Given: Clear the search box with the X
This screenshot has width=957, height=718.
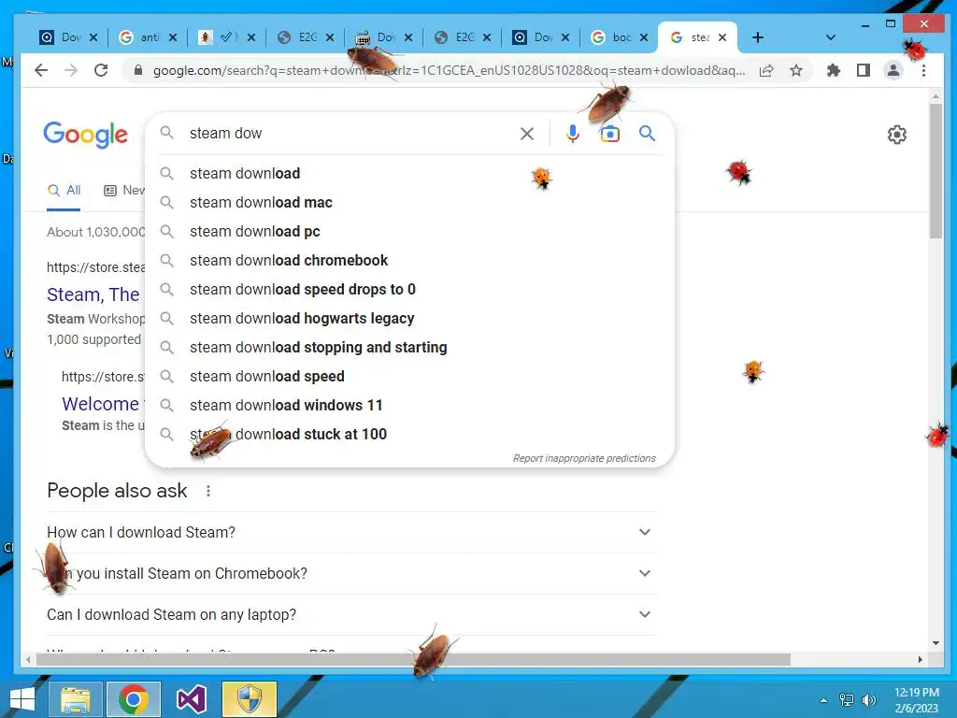Looking at the screenshot, I should [527, 133].
